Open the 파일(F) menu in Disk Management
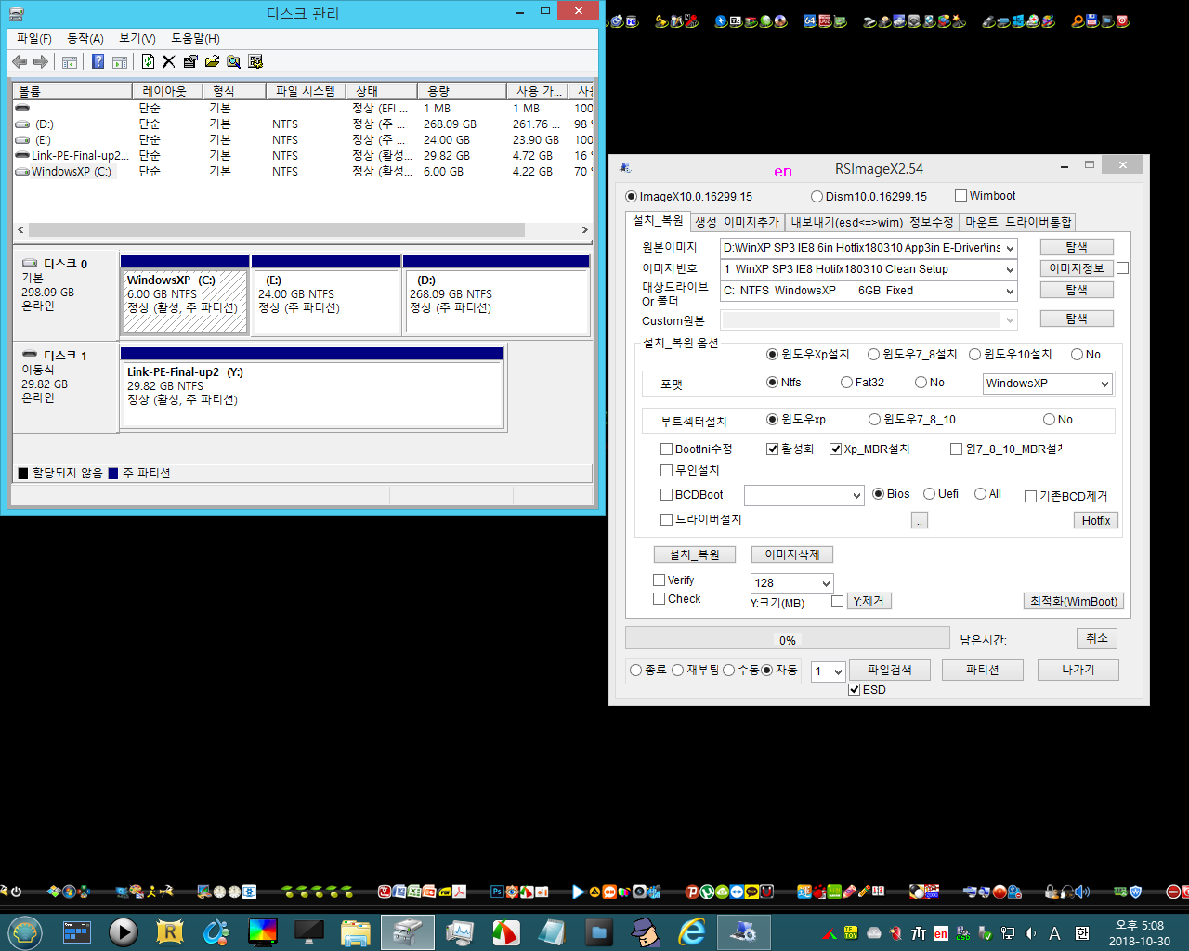1189x951 pixels. pyautogui.click(x=34, y=38)
